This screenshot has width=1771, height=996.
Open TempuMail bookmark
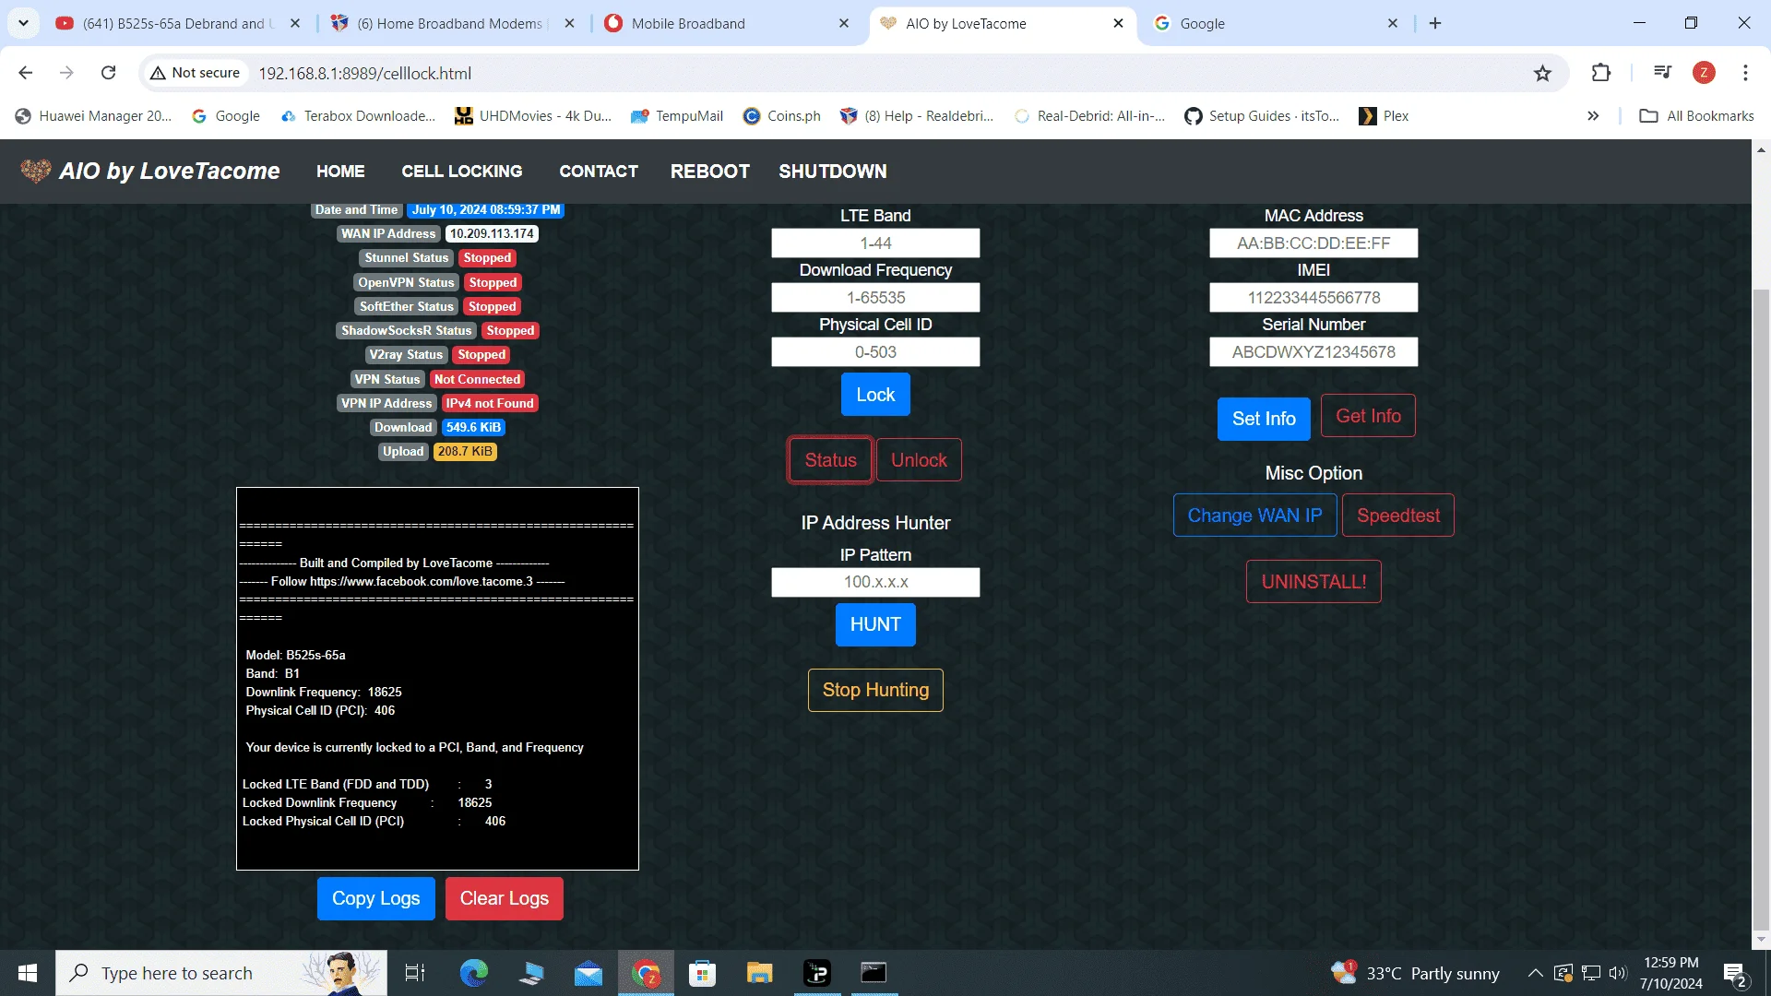click(677, 115)
